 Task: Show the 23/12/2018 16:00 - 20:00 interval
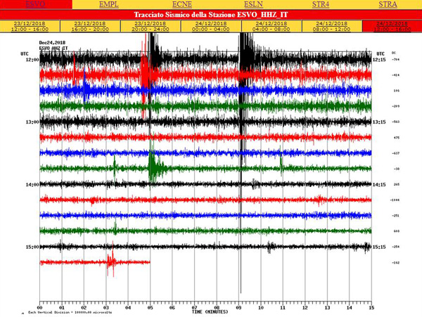pyautogui.click(x=90, y=26)
